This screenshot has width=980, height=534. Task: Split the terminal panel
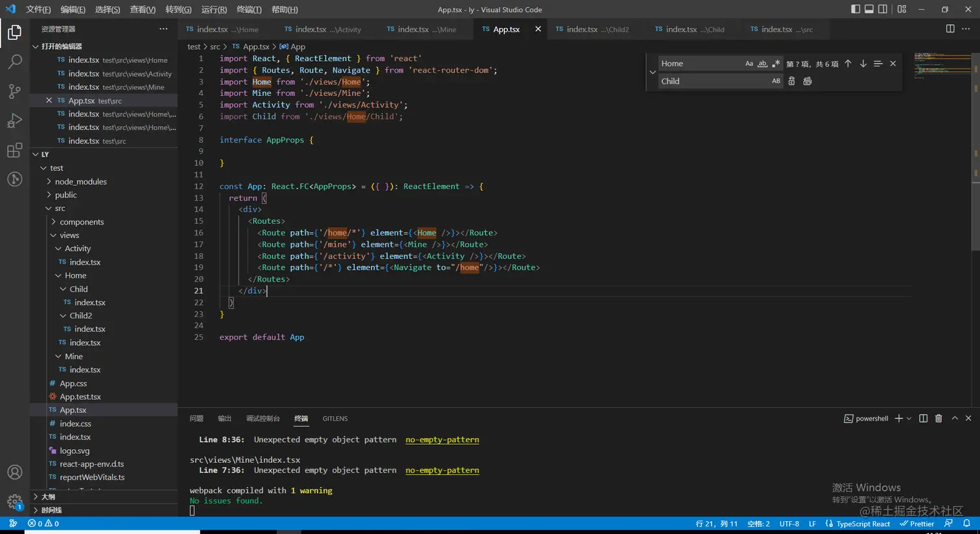(923, 419)
